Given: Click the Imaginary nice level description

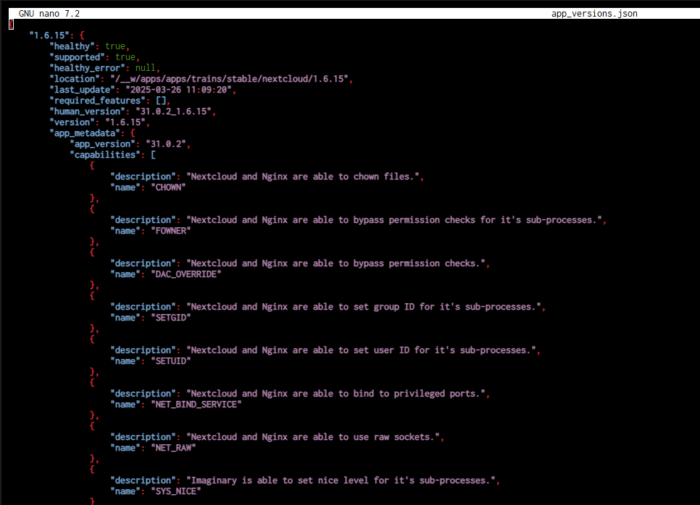Looking at the screenshot, I should point(341,480).
